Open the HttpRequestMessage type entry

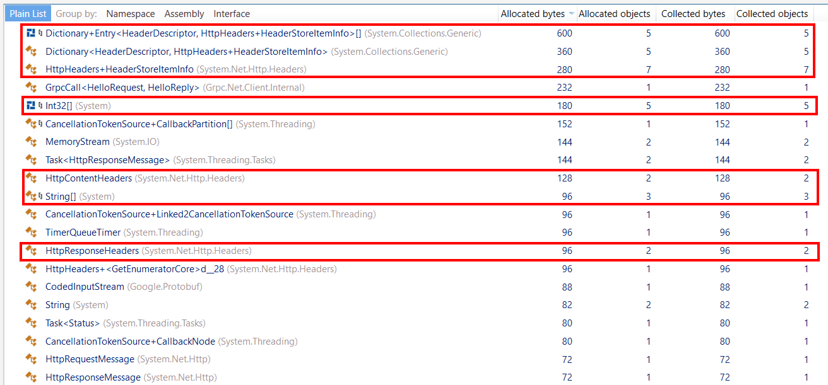(90, 359)
